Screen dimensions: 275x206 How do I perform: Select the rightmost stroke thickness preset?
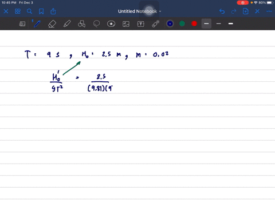point(231,23)
